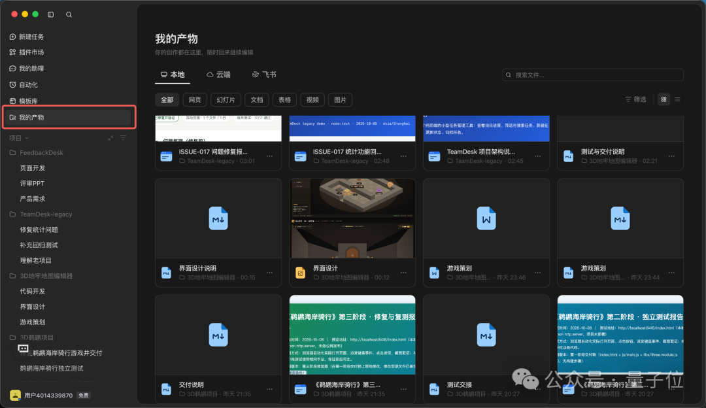Switch to grid view icon
This screenshot has width=706, height=408.
pyautogui.click(x=664, y=99)
